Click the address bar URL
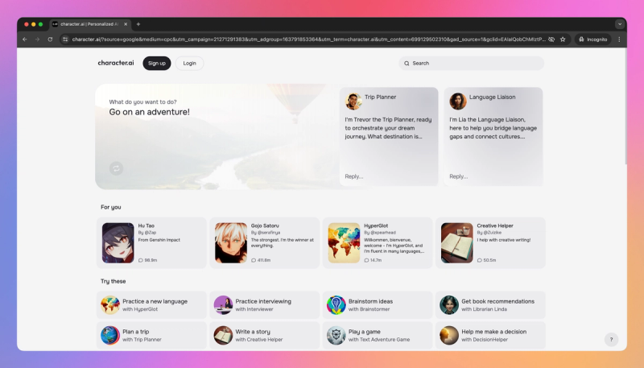Screen dimensions: 644x368 (x=308, y=39)
